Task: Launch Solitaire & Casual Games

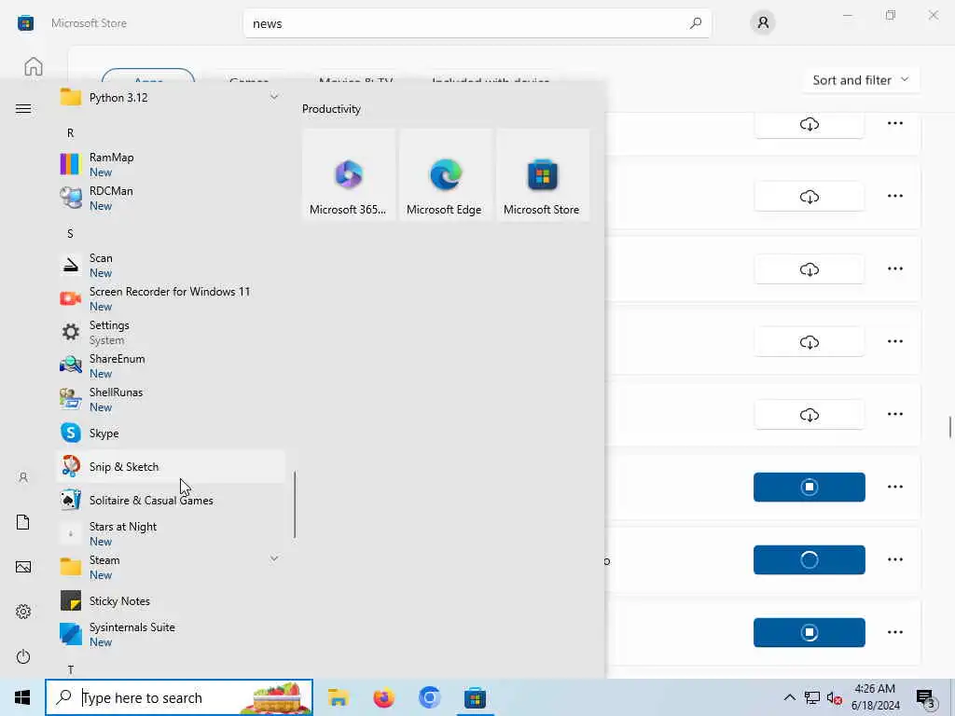Action: pos(171,501)
